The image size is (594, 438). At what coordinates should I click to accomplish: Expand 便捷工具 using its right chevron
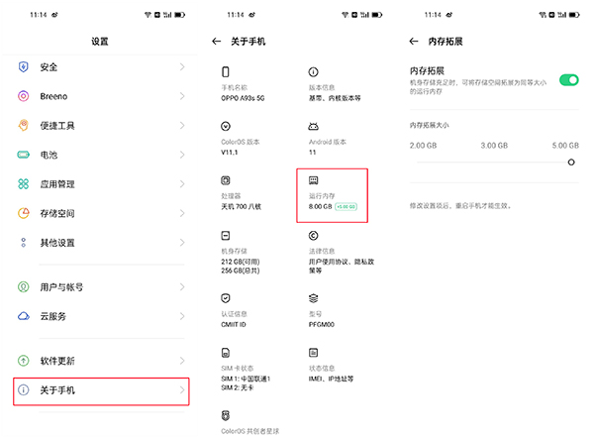pyautogui.click(x=182, y=126)
